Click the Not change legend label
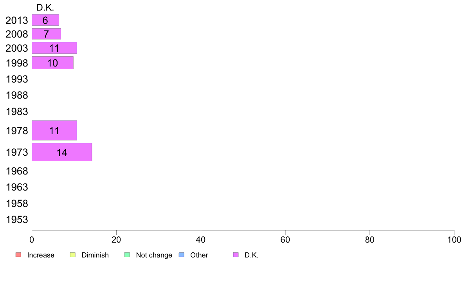The height and width of the screenshot is (288, 465). pyautogui.click(x=154, y=255)
